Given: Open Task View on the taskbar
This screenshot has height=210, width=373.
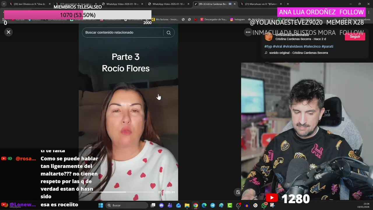Looking at the screenshot, I should pos(153,205).
